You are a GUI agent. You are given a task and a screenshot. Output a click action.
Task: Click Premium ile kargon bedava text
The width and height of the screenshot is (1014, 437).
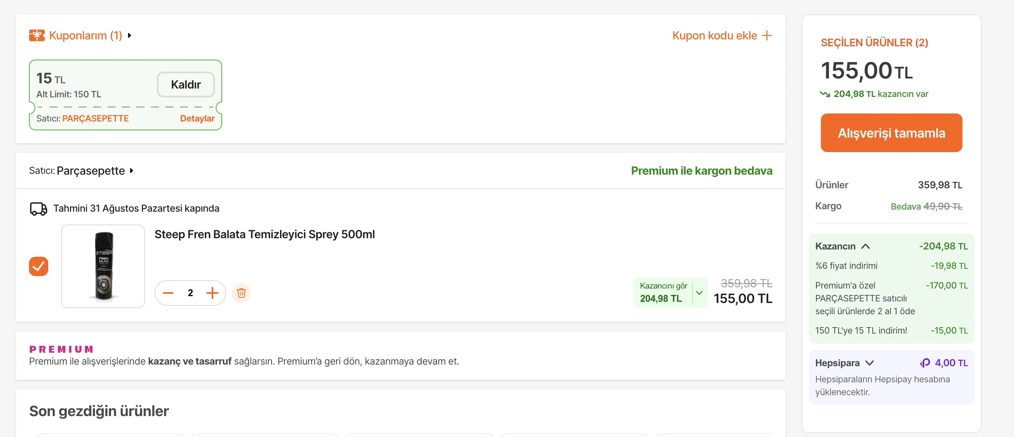[x=701, y=171]
